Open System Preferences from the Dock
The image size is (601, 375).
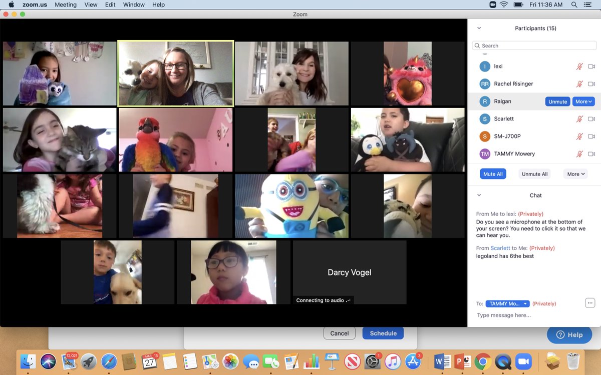point(372,361)
